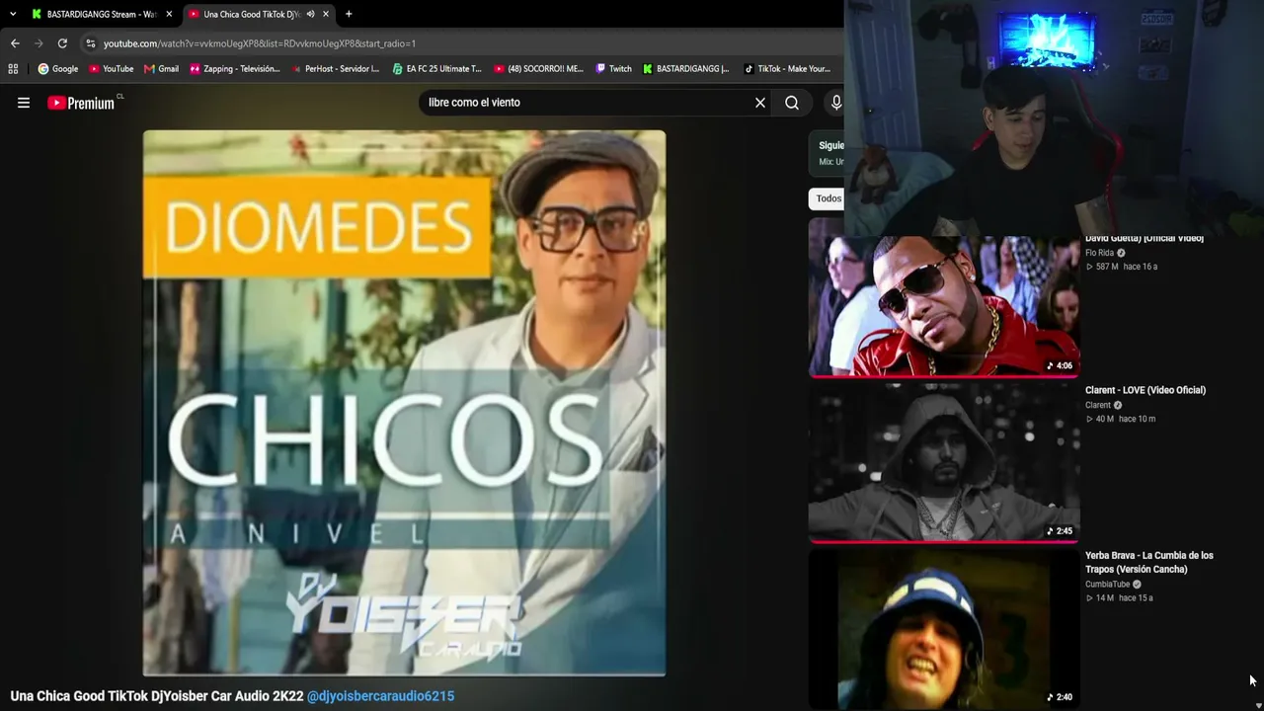
Task: Select the Una Chica Good TikTok tab
Action: tap(259, 14)
